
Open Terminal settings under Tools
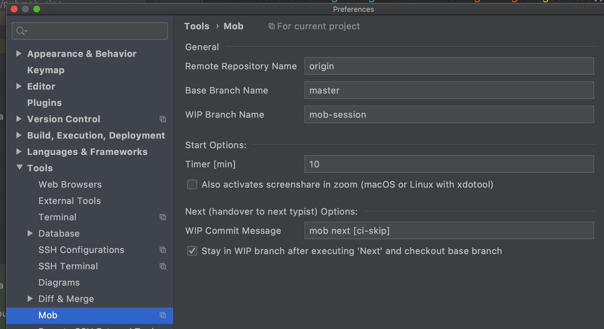57,217
